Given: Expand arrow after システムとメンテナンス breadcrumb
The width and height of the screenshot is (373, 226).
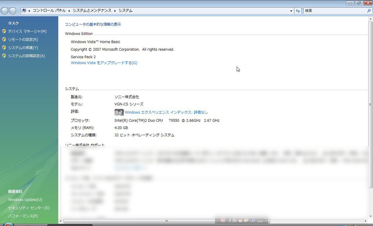Looking at the screenshot, I should pyautogui.click(x=115, y=11).
